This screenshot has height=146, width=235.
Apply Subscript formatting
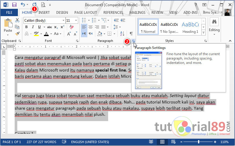coord(56,27)
